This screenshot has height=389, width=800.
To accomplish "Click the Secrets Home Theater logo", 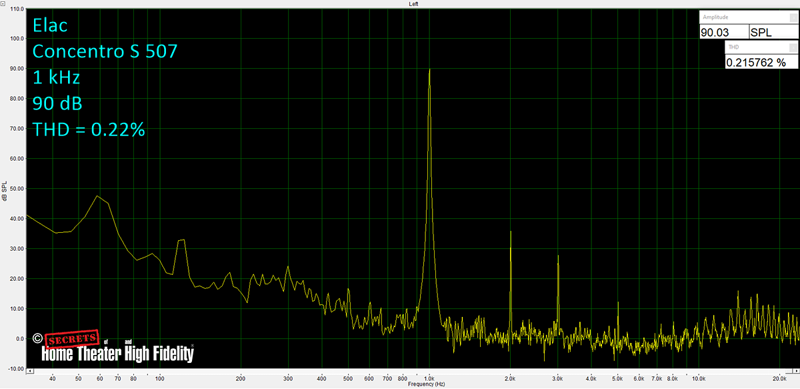I will 117,348.
